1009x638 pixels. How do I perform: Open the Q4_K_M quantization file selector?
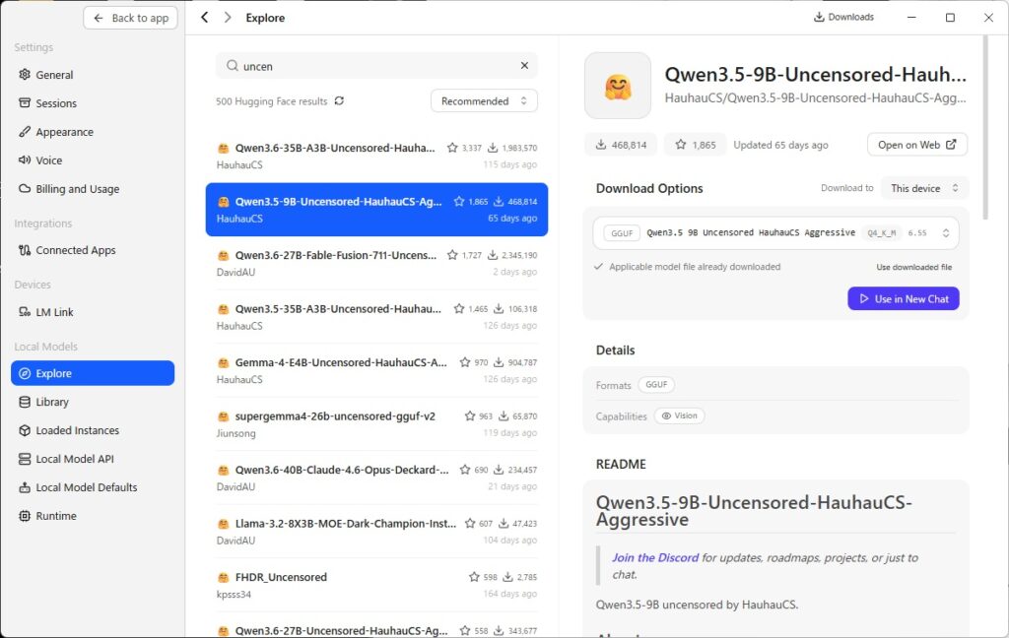click(776, 232)
